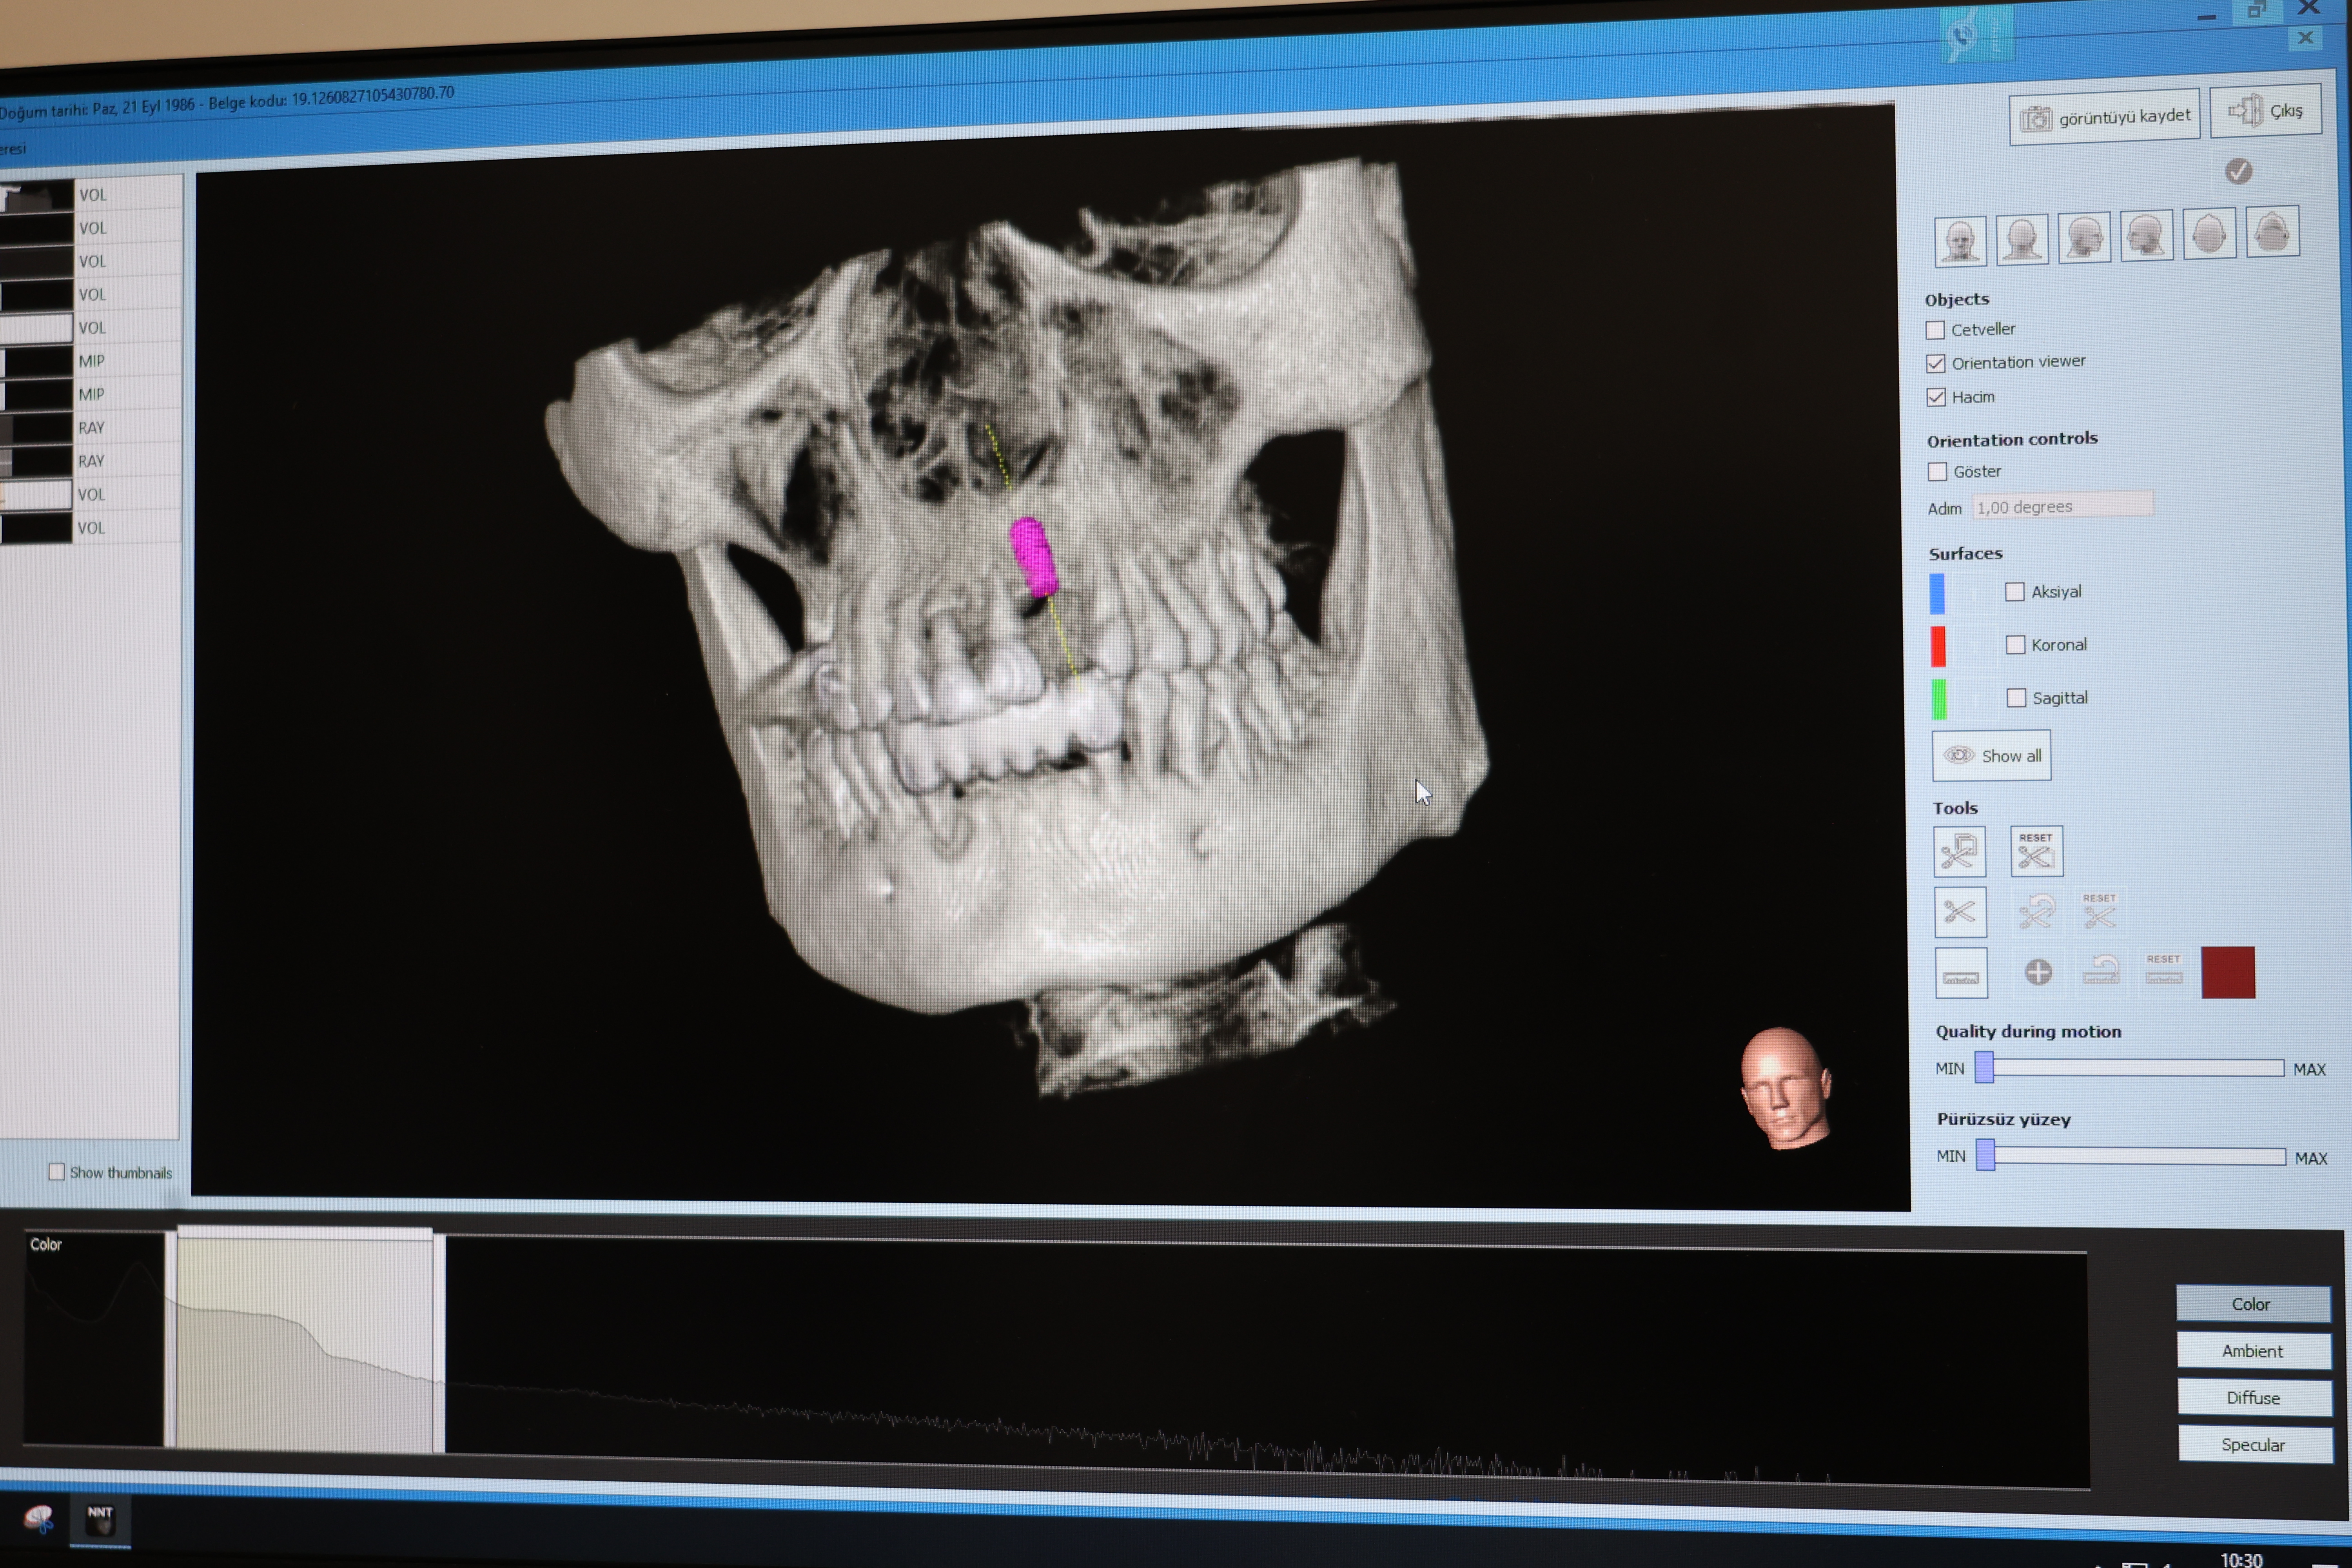Enable the Cetveller checkbox
The height and width of the screenshot is (1568, 2352).
point(1935,330)
